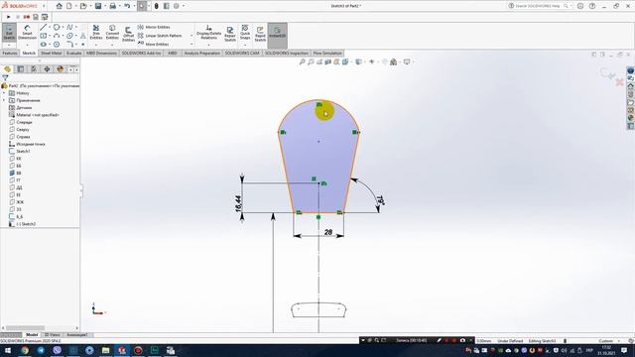
Task: Click the Quick Snaps tool
Action: click(245, 32)
